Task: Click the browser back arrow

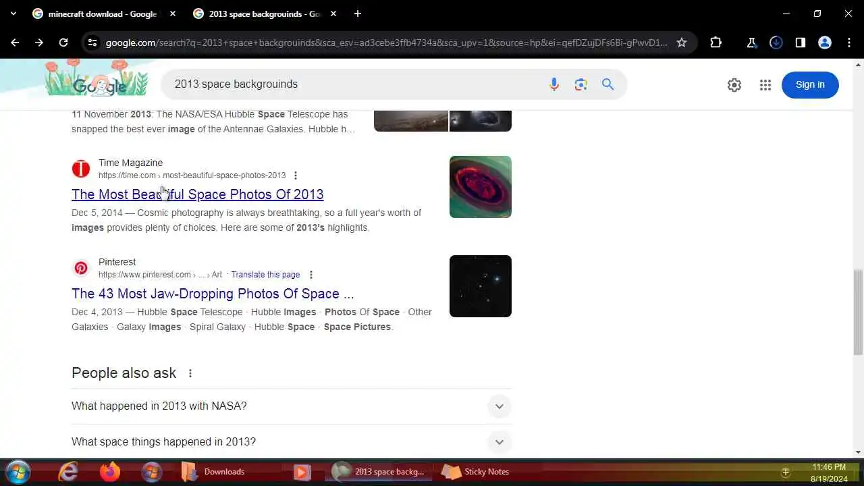Action: (x=15, y=43)
